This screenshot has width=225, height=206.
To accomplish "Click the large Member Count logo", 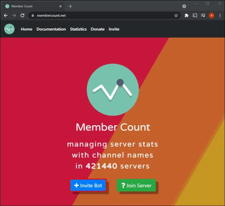I will (x=113, y=90).
